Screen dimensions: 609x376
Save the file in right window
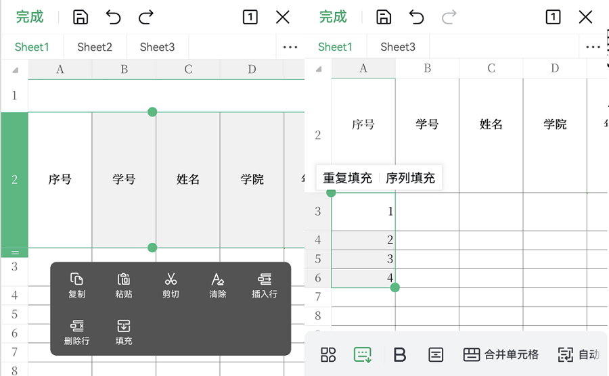[x=384, y=17]
